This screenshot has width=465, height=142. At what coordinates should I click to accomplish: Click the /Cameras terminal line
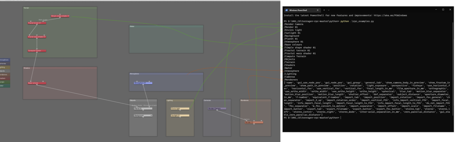(289, 77)
